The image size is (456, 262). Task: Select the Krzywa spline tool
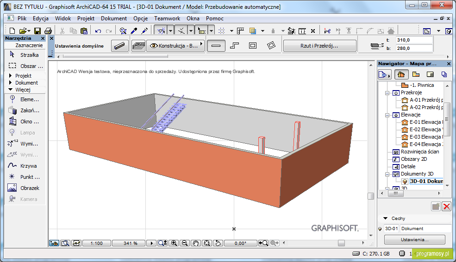click(x=25, y=166)
